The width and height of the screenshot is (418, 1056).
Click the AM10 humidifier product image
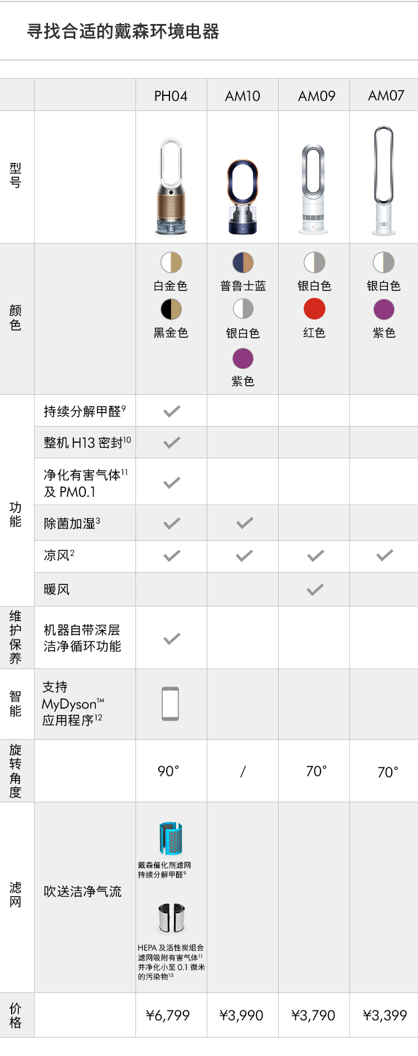(x=242, y=197)
